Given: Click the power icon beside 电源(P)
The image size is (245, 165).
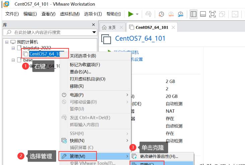Looking at the screenshot, I should [64, 95].
